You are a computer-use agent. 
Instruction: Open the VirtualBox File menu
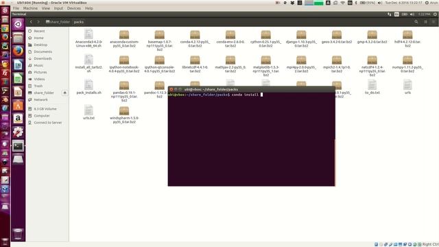pos(16,8)
